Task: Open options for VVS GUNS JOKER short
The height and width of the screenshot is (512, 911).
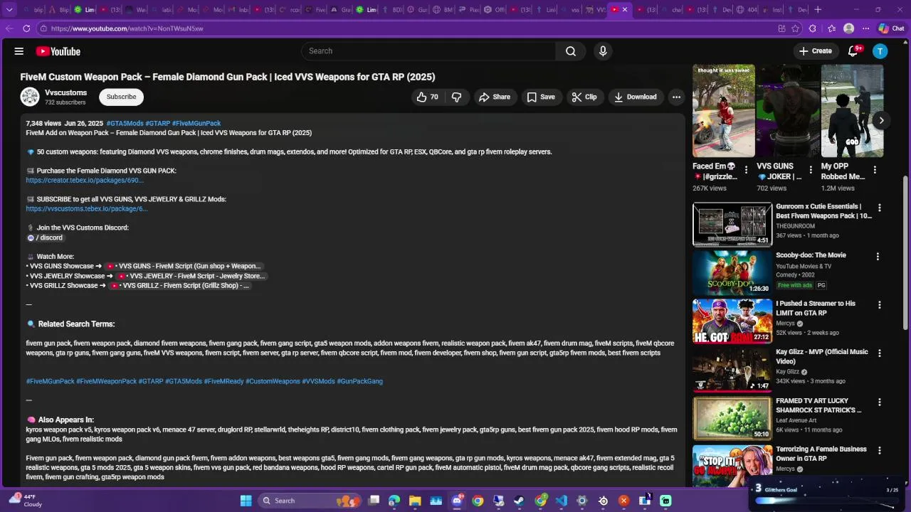Action: (x=810, y=170)
